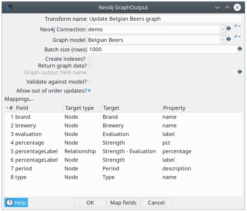Disable Allow out of order updates

click(x=89, y=90)
